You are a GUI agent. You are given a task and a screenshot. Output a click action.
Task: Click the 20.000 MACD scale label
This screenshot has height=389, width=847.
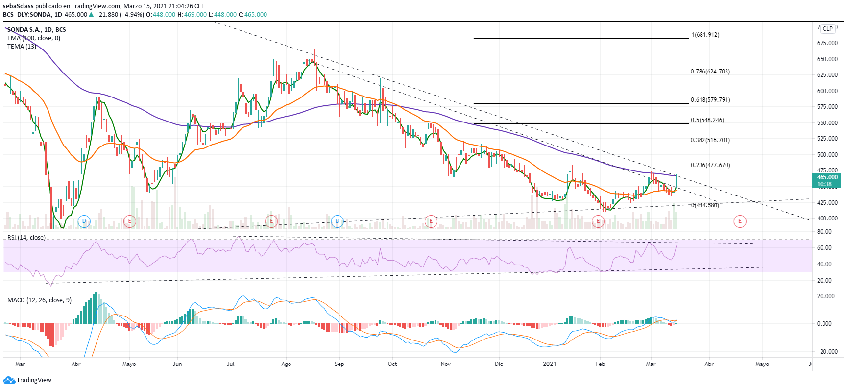(826, 296)
